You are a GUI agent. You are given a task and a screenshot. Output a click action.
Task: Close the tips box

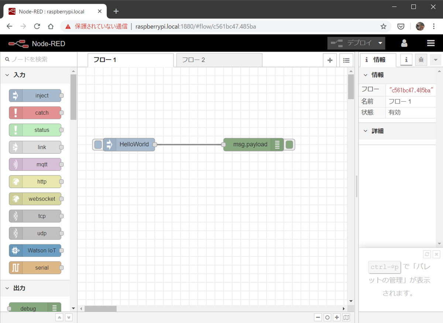click(x=436, y=254)
